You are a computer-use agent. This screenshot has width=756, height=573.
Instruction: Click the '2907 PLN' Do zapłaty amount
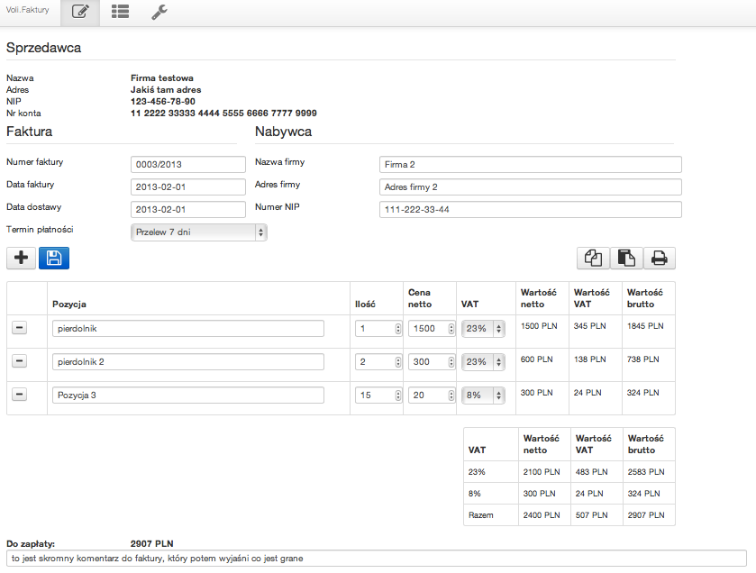(x=151, y=543)
